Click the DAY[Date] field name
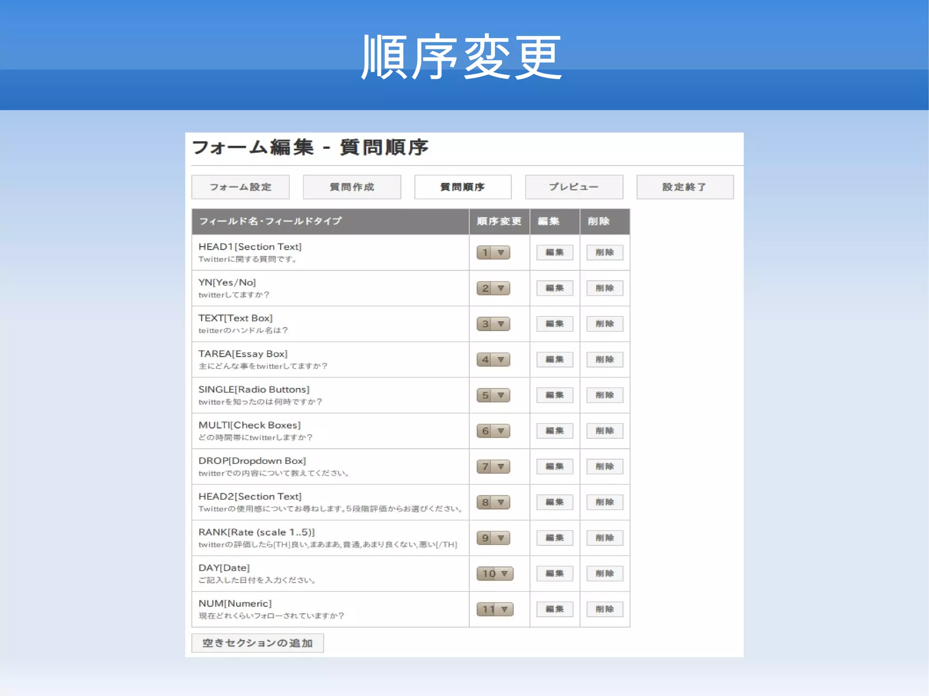Image resolution: width=929 pixels, height=696 pixels. click(x=224, y=568)
